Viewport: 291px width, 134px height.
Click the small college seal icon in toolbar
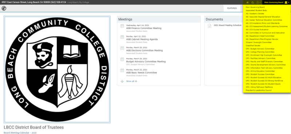[x=4, y=8]
